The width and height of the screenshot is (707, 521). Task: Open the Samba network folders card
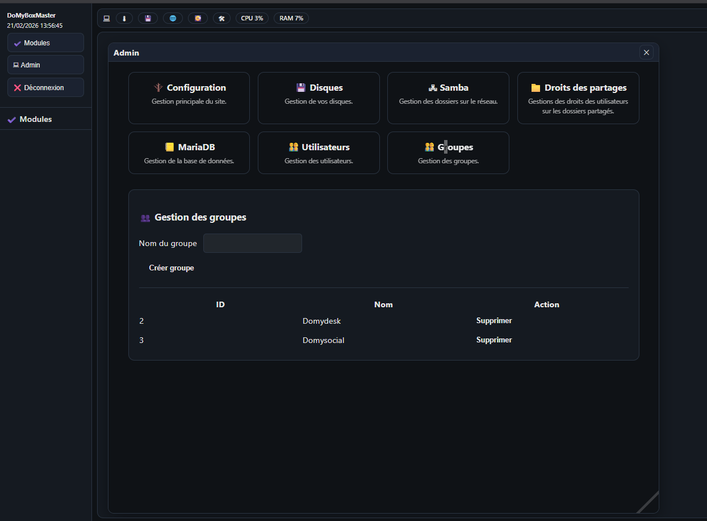[448, 98]
